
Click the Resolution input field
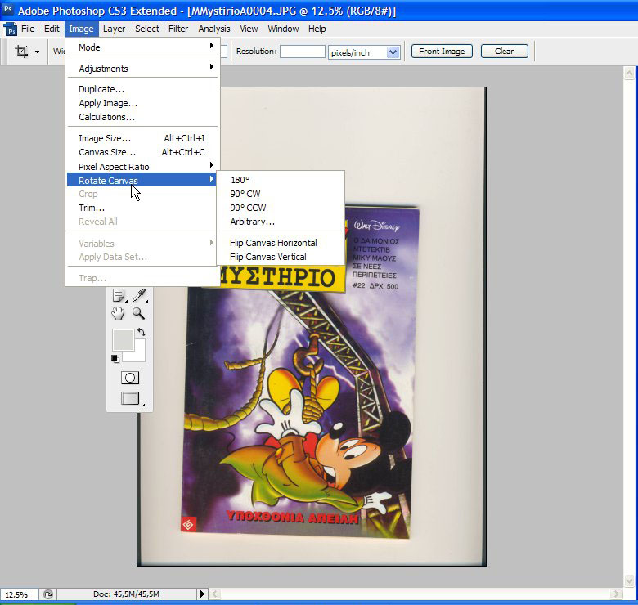[x=303, y=52]
